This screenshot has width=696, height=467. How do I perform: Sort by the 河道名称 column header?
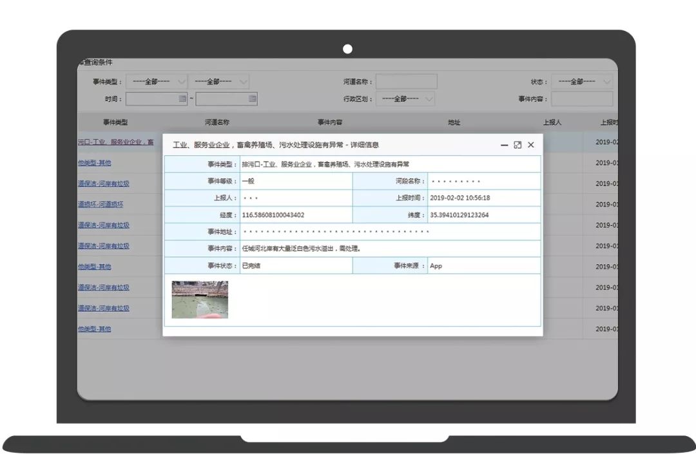click(x=217, y=122)
